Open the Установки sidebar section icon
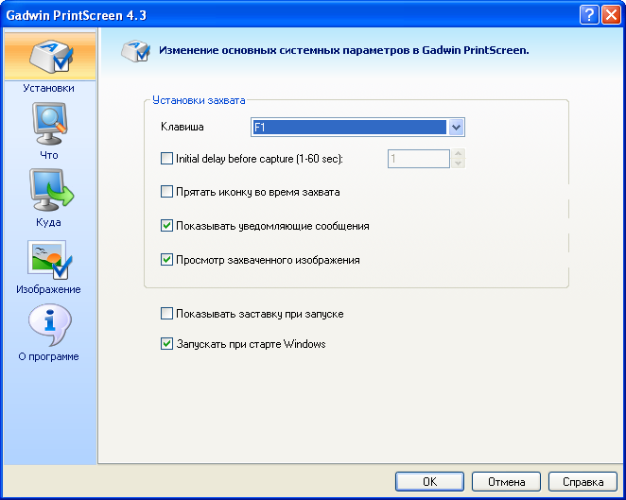The image size is (626, 500). (x=51, y=57)
